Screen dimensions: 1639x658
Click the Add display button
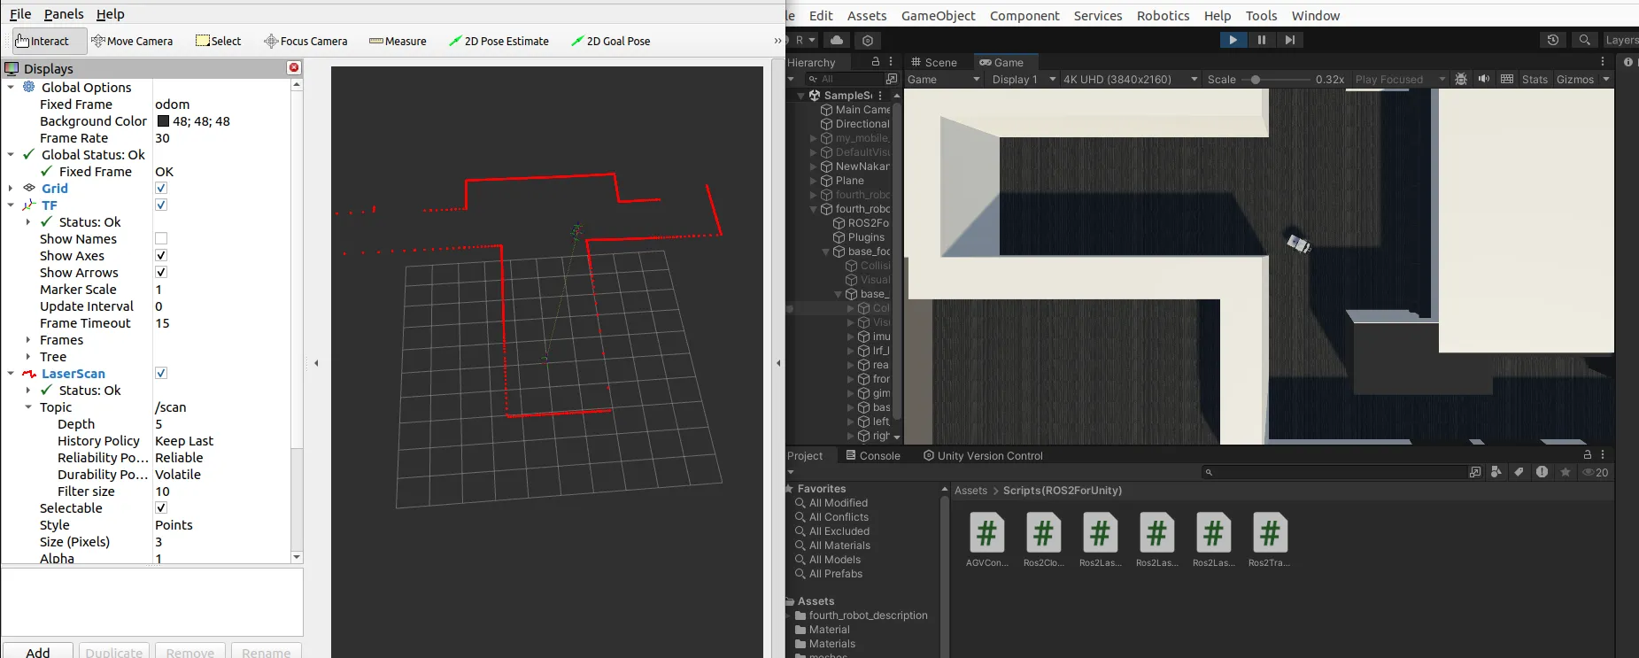click(38, 652)
